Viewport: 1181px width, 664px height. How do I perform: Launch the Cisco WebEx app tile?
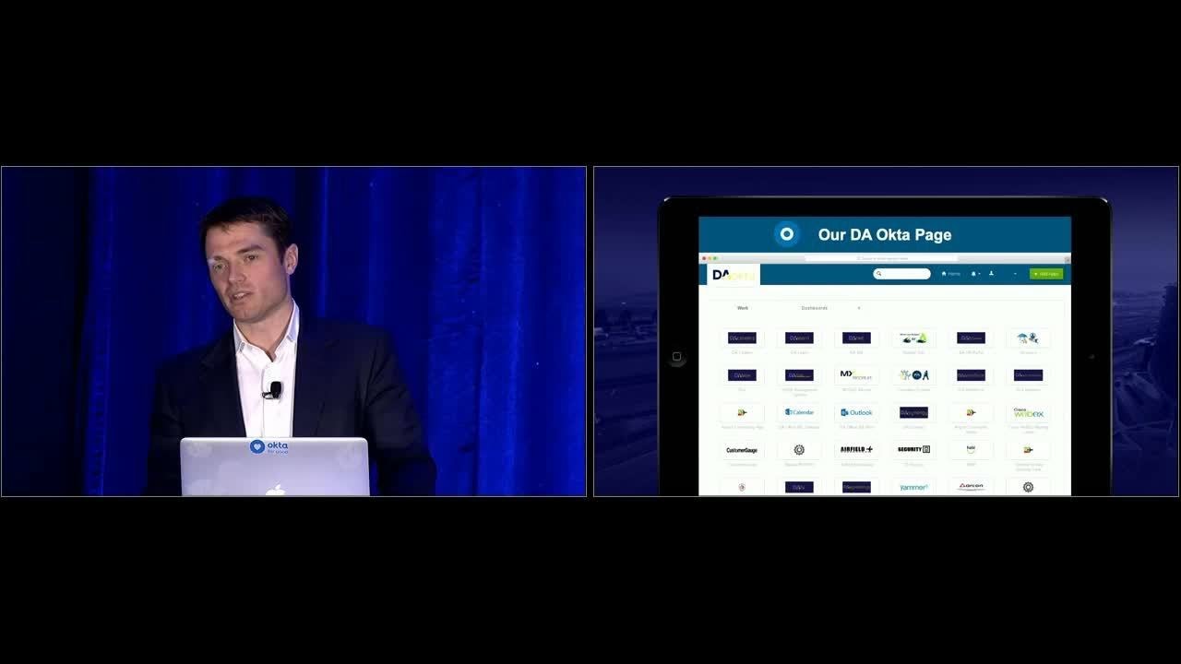coord(1028,413)
